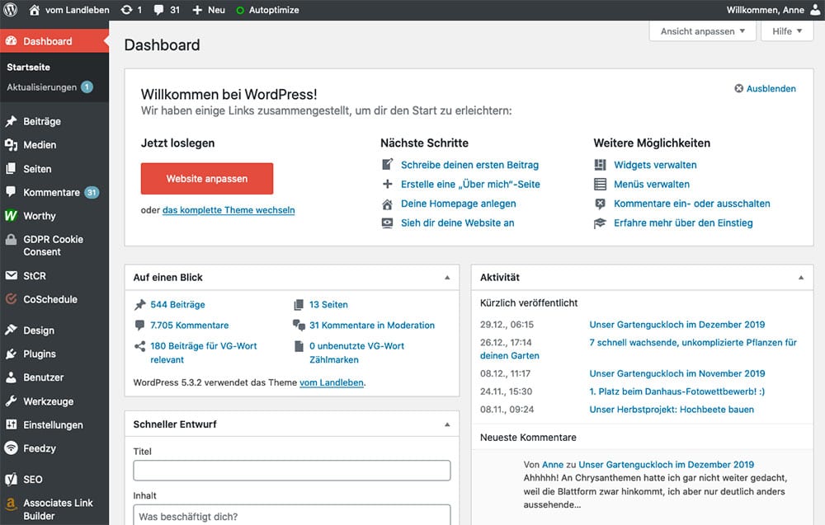Open Unser Gartenguckloch im November 2019

(677, 373)
